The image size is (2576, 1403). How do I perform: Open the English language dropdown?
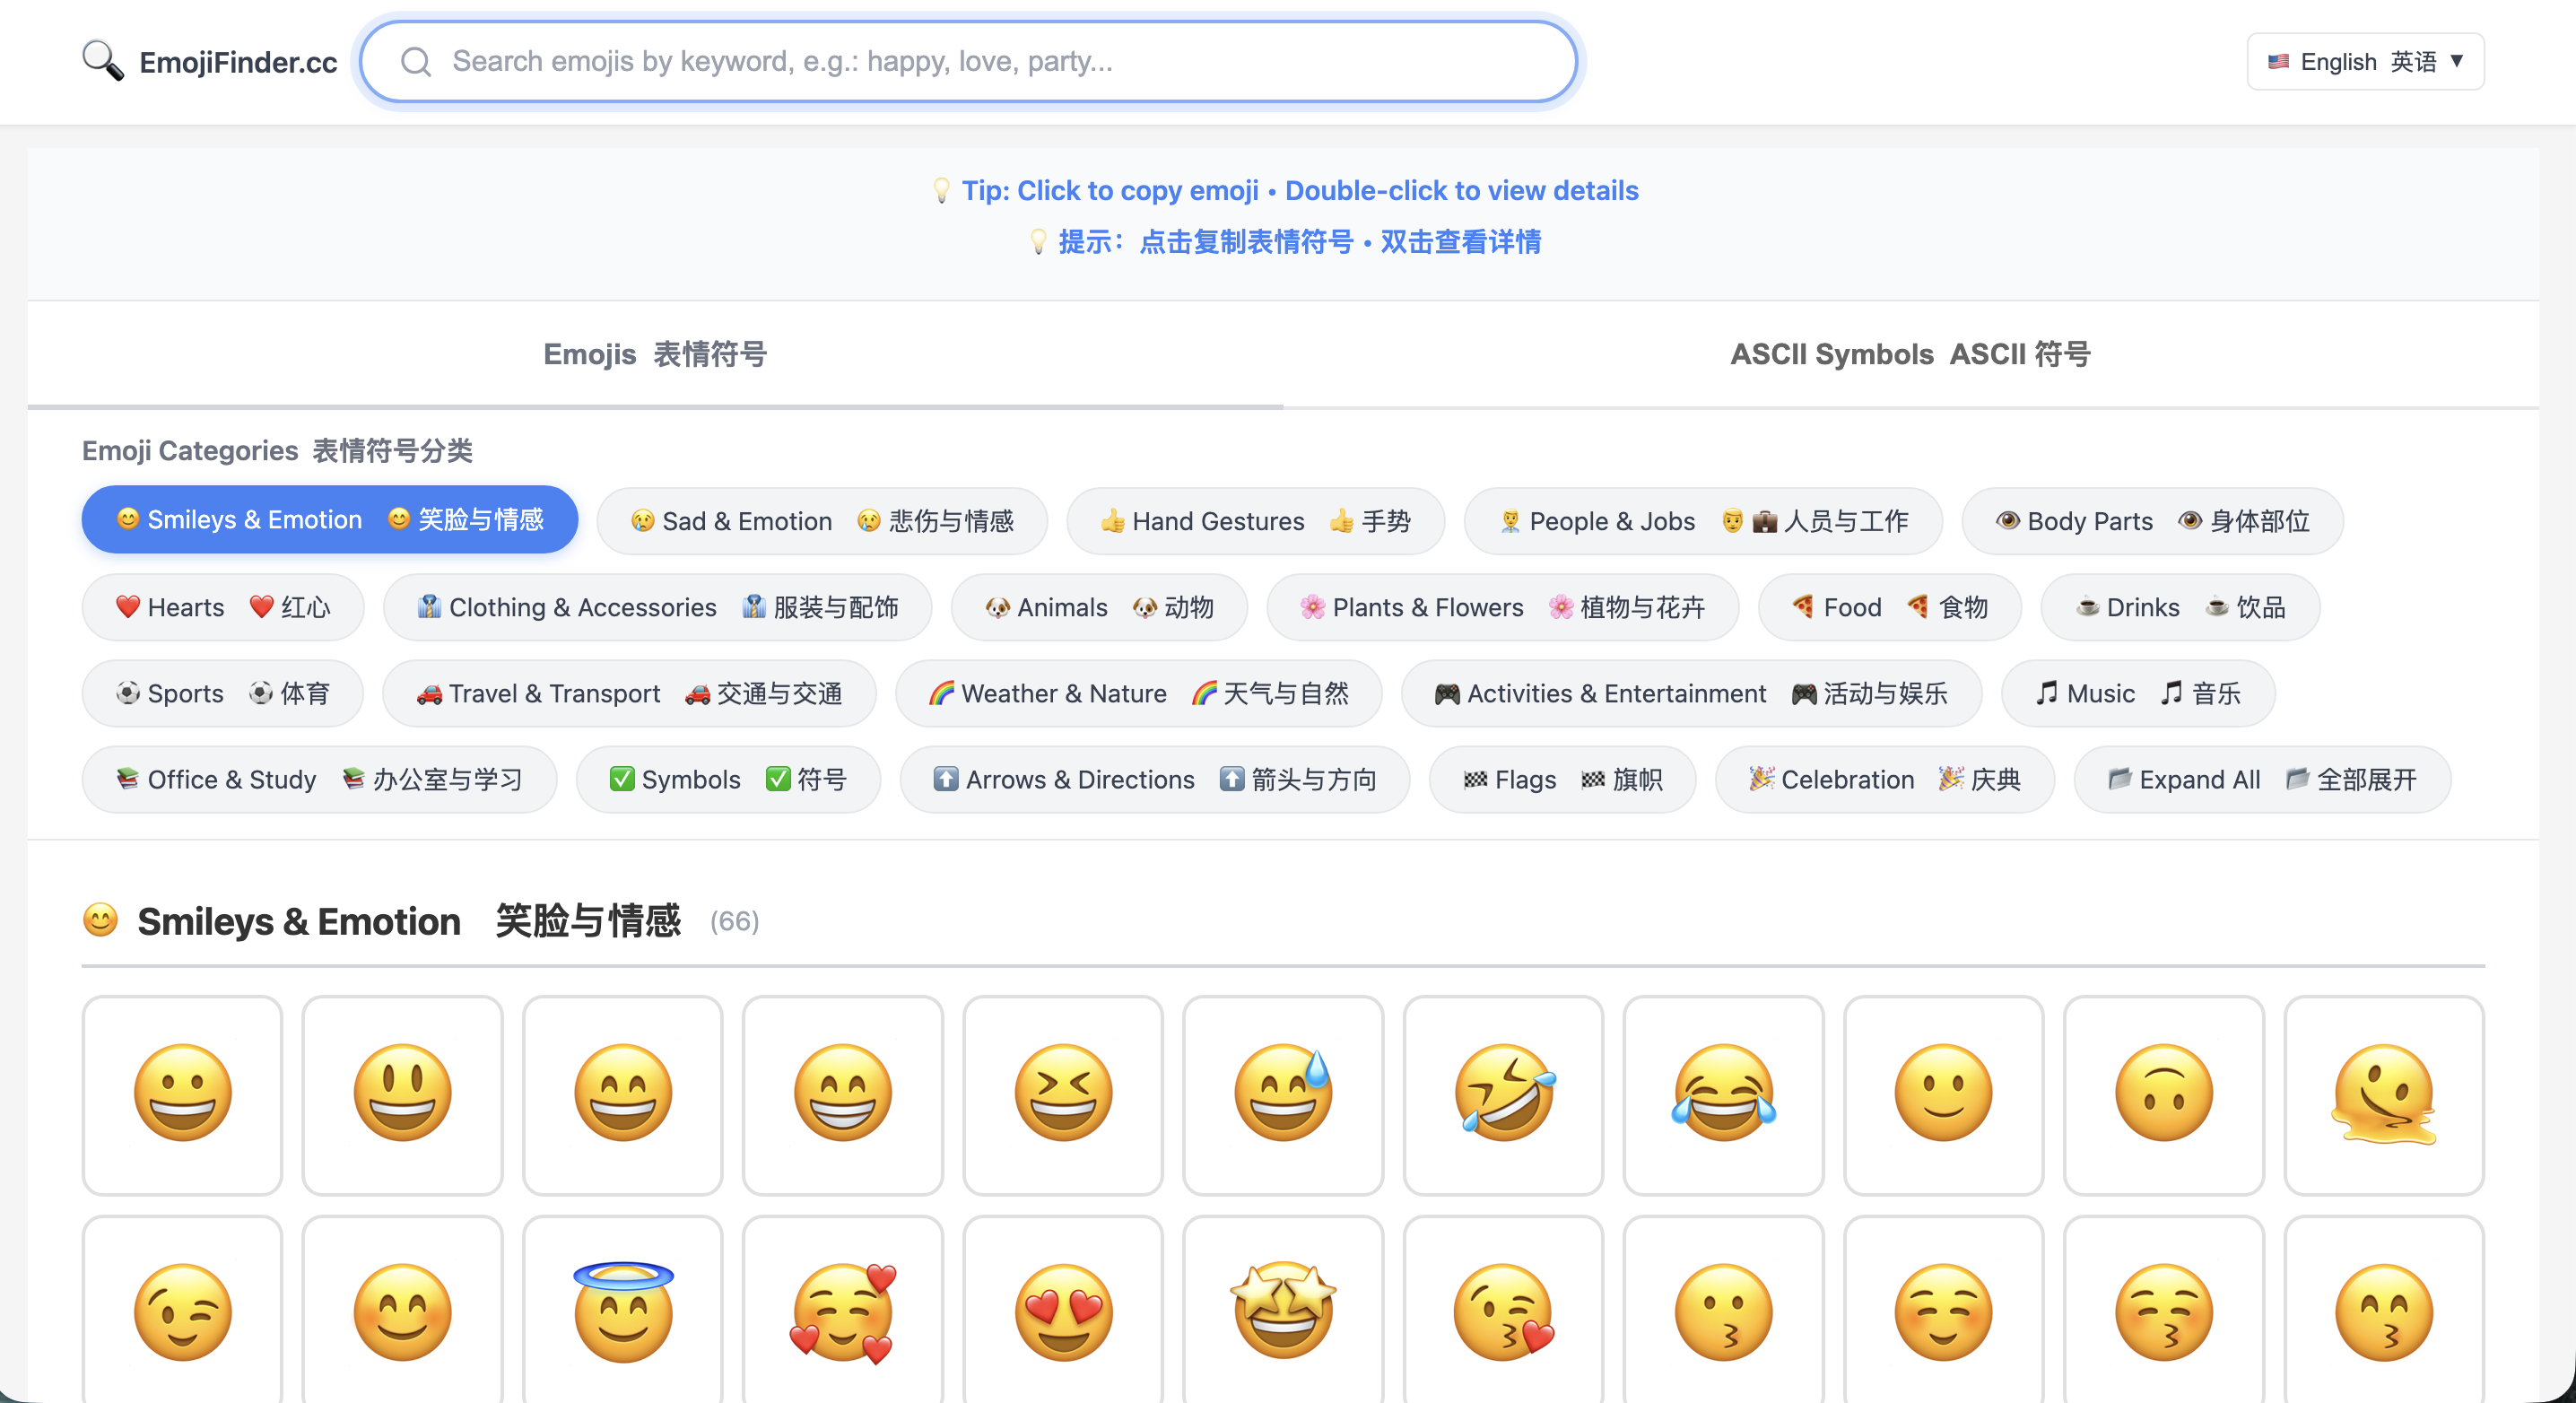click(2365, 61)
